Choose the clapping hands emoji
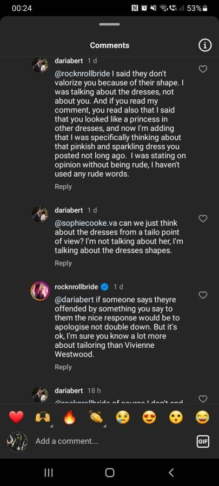Image resolution: width=219 pixels, height=486 pixels. click(96, 418)
